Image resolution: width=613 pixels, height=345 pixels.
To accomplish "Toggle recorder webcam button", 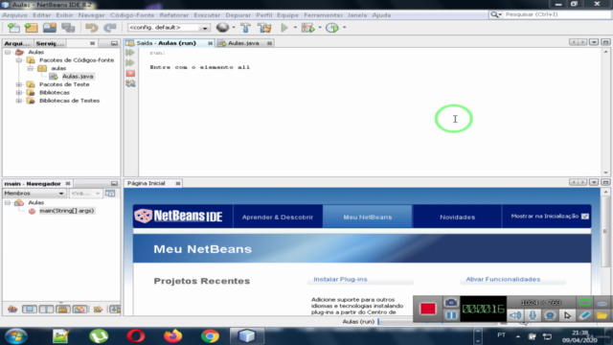I will 550,315.
